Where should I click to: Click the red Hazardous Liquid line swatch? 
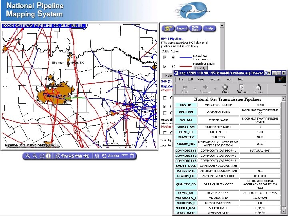[186, 66]
